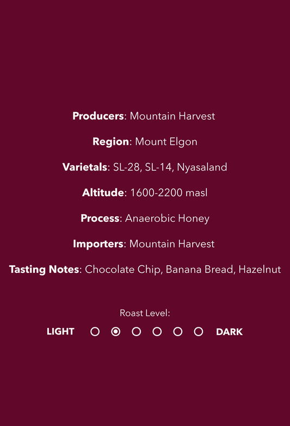This screenshot has height=426, width=290.
Task: Click the LIGHT roast label
Action: point(60,331)
